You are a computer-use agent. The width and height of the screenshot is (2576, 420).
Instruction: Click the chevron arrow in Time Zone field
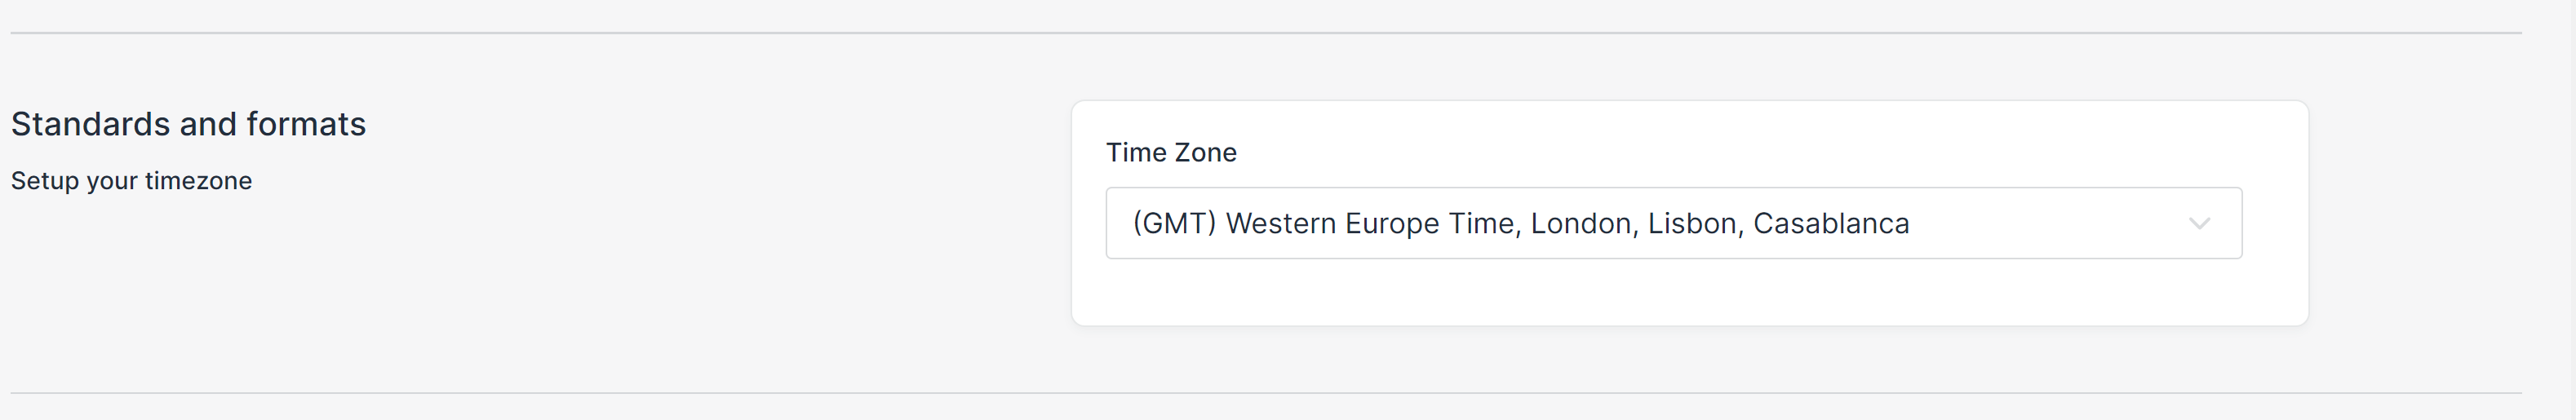pos(2199,223)
